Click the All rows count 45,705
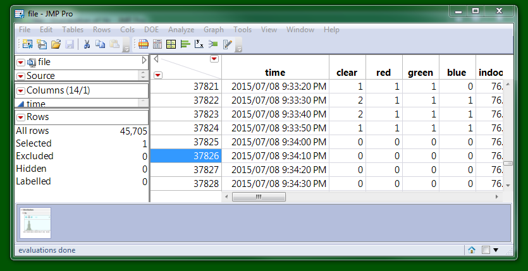The image size is (528, 271). (x=133, y=131)
